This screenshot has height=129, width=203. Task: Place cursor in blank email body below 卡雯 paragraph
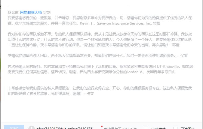click(101, 109)
